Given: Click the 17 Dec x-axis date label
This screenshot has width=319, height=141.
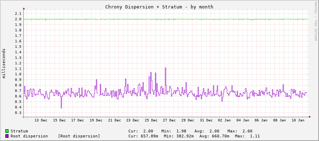Looking at the screenshot, I should pyautogui.click(x=78, y=120).
